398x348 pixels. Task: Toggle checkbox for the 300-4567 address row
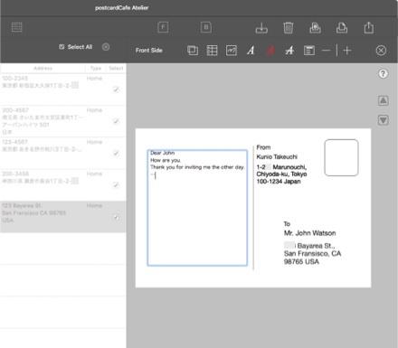[x=116, y=121]
